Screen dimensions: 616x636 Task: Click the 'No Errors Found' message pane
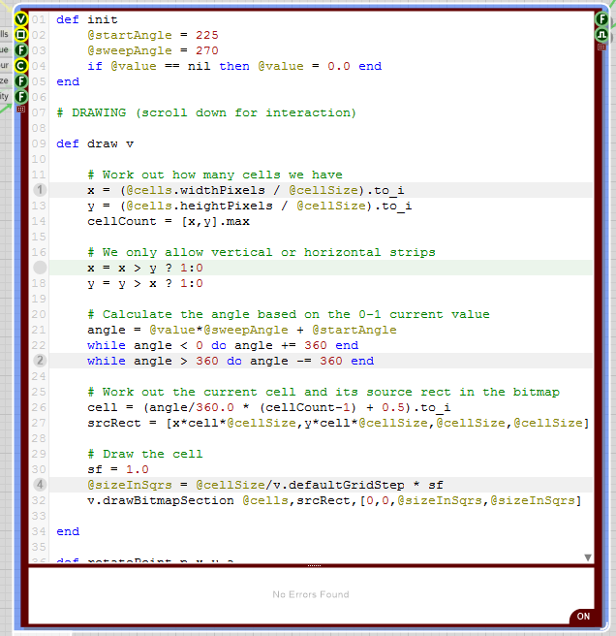pyautogui.click(x=310, y=594)
